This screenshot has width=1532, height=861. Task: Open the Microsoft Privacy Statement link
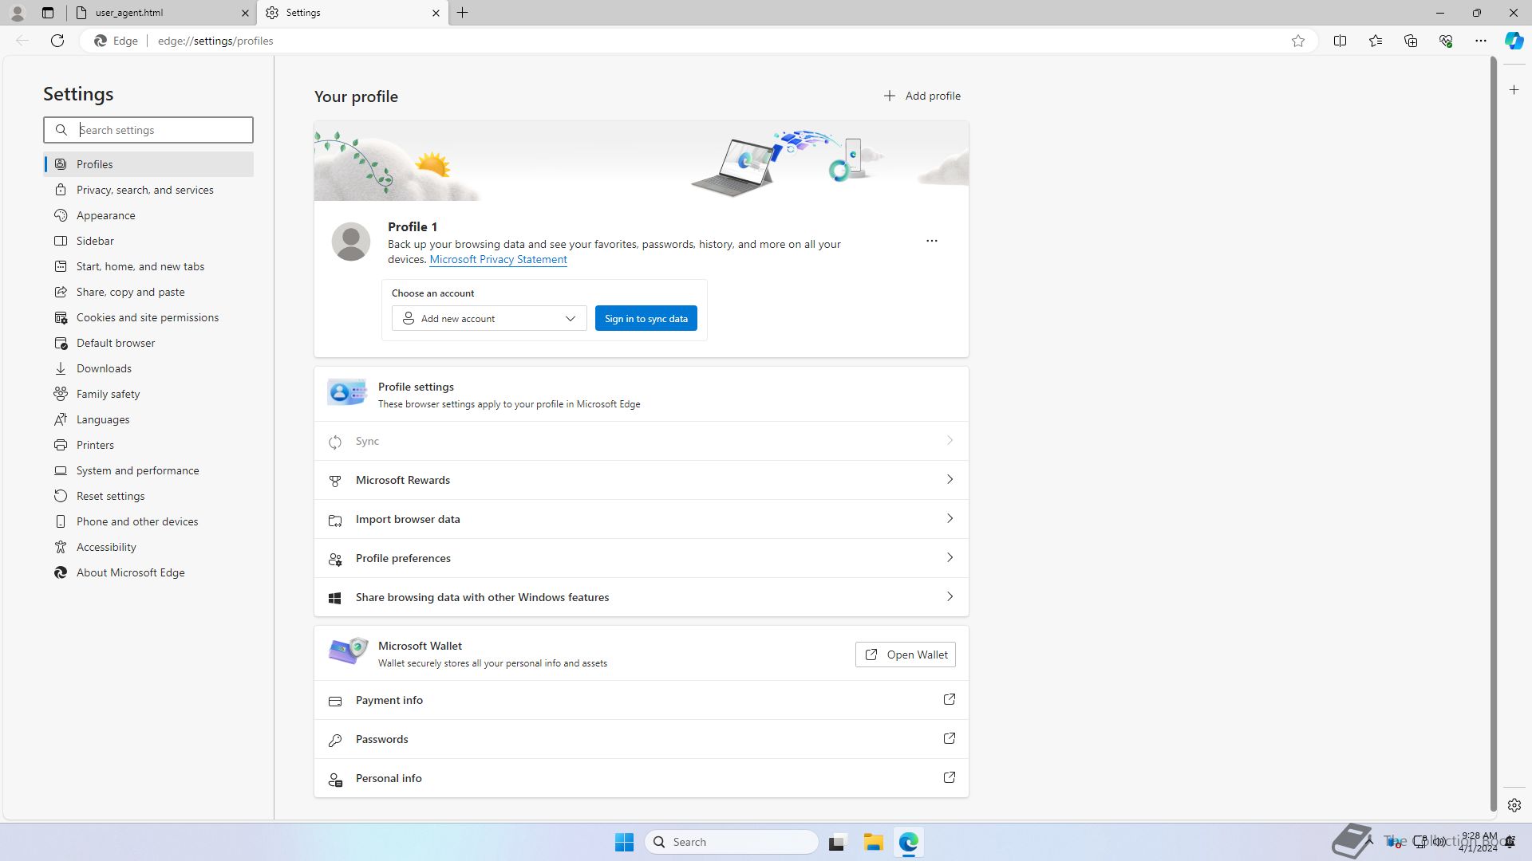498,260
